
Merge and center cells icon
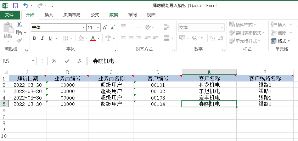point(167,38)
